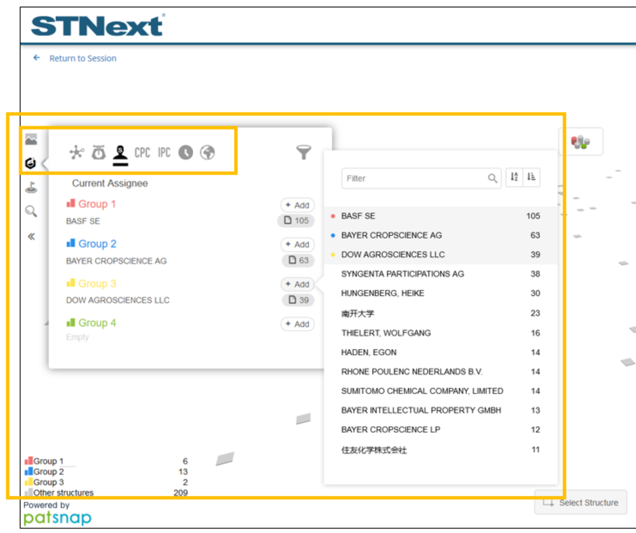Click the golf flag landscape sidebar icon
This screenshot has width=636, height=533.
pos(31,187)
